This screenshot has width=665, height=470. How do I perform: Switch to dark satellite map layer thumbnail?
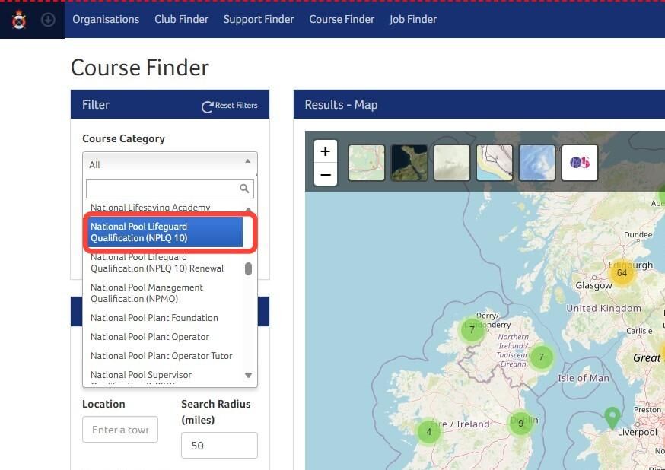tap(409, 163)
